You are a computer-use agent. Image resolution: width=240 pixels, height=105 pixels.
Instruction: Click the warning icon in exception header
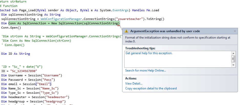(126, 31)
